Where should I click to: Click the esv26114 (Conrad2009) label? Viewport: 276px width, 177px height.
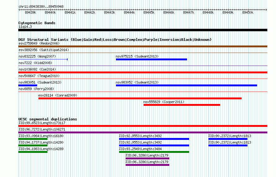coord(58,95)
